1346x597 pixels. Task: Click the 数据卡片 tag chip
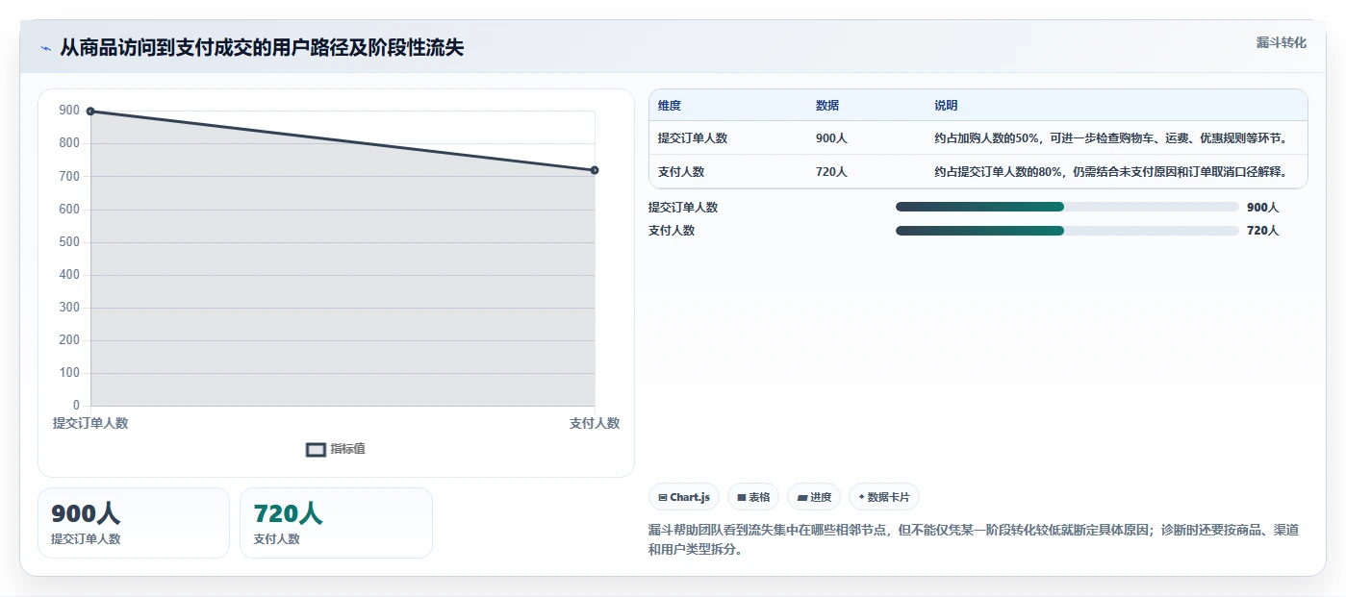[x=884, y=497]
